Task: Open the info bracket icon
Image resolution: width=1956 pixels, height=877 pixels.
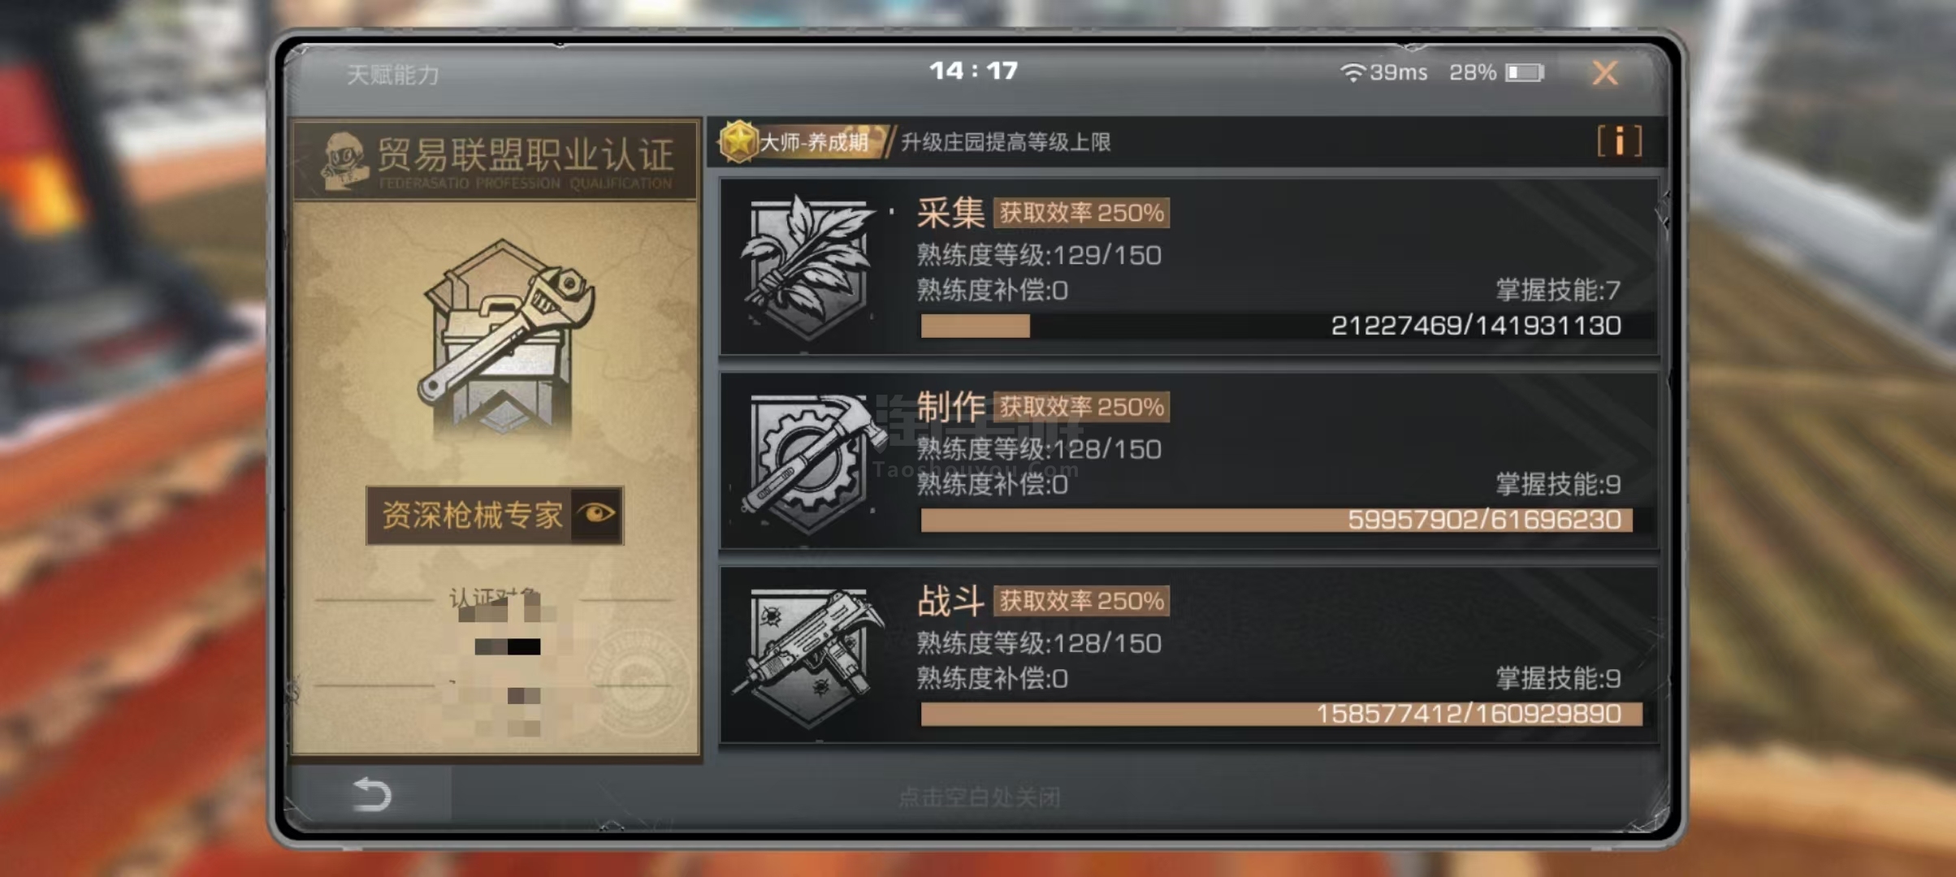Action: pos(1619,141)
